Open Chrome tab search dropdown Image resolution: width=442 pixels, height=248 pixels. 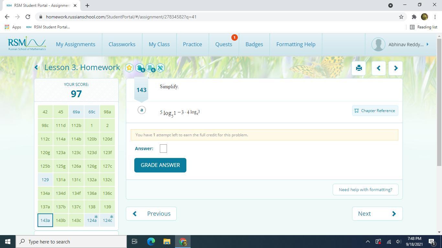coord(391,5)
